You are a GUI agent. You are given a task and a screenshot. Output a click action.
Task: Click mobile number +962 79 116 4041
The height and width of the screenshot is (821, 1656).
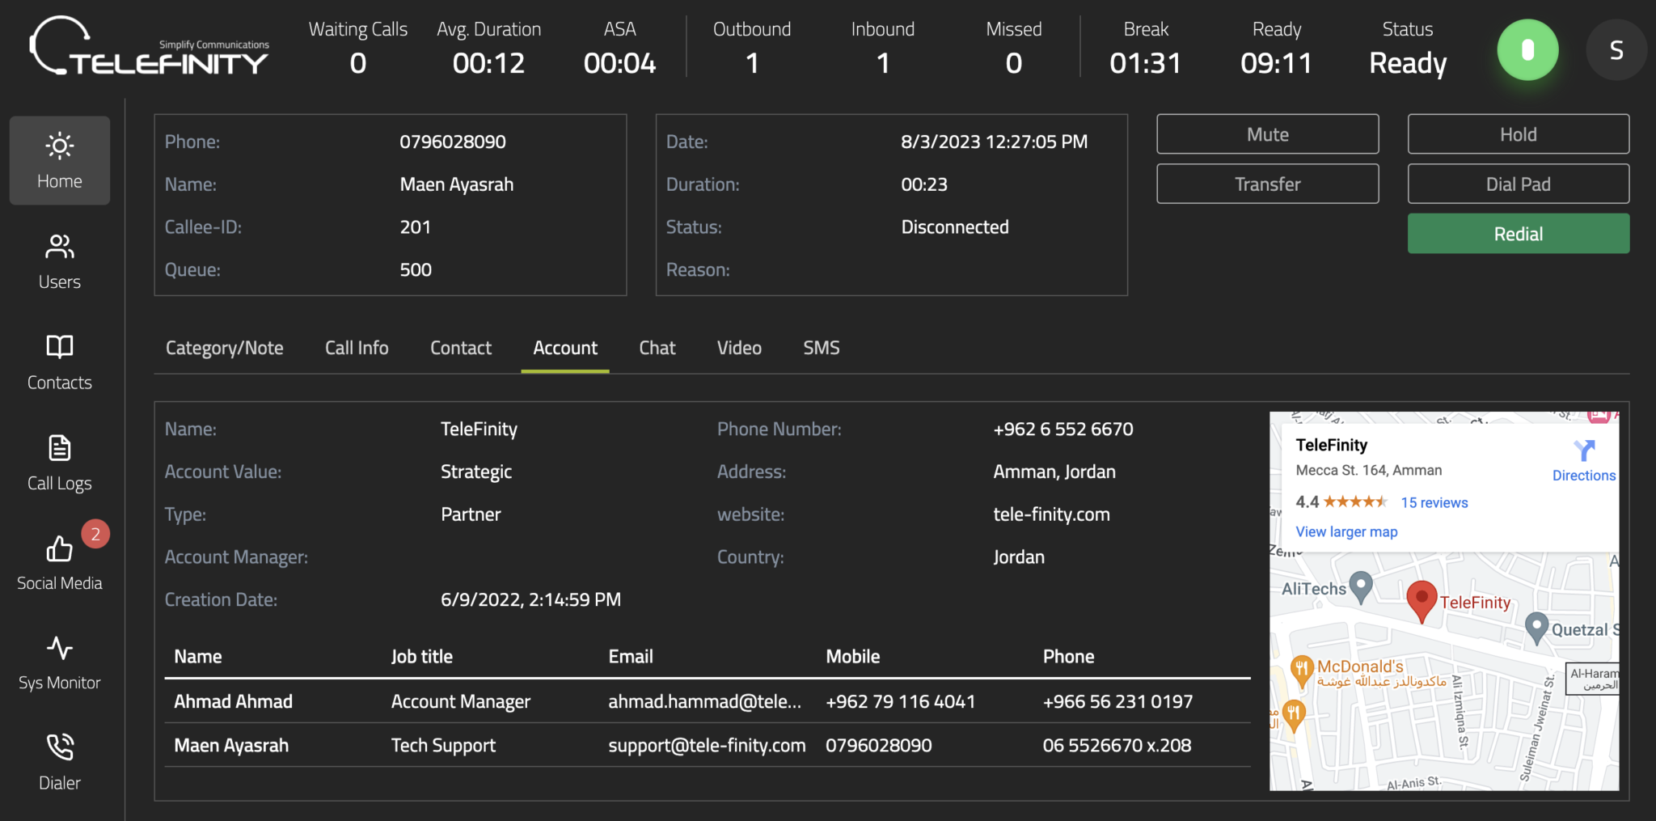pyautogui.click(x=900, y=701)
